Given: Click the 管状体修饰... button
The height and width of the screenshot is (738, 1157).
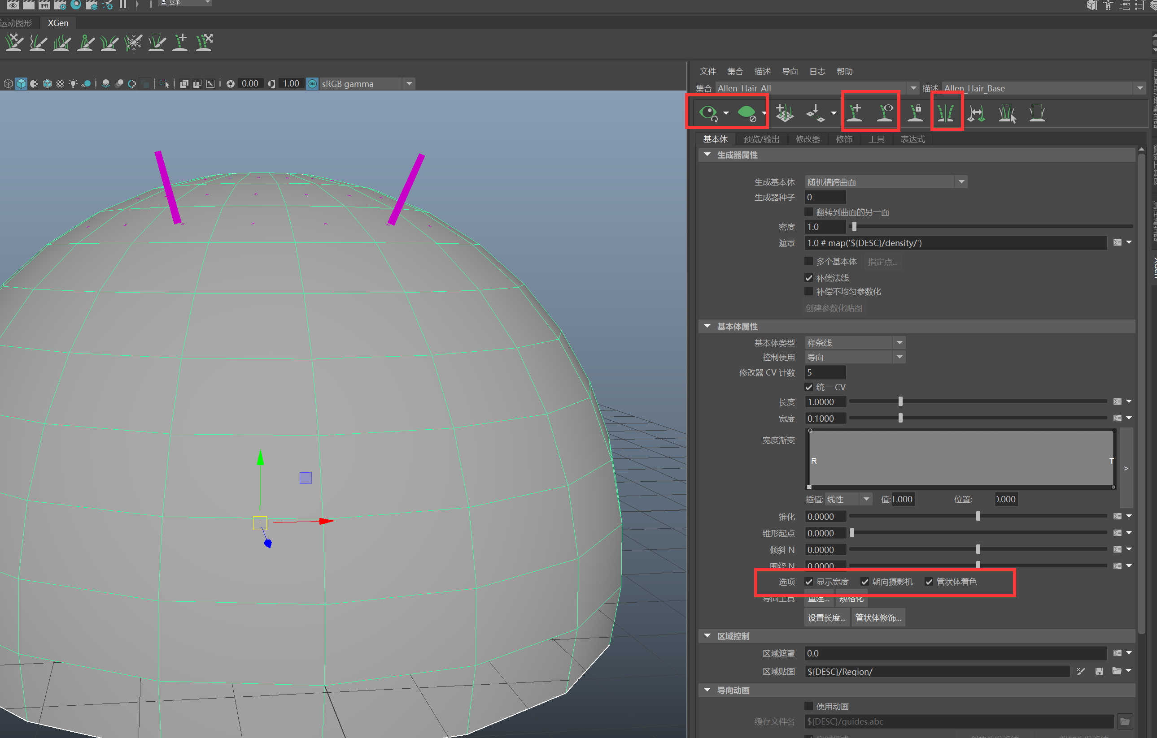Looking at the screenshot, I should (x=878, y=617).
